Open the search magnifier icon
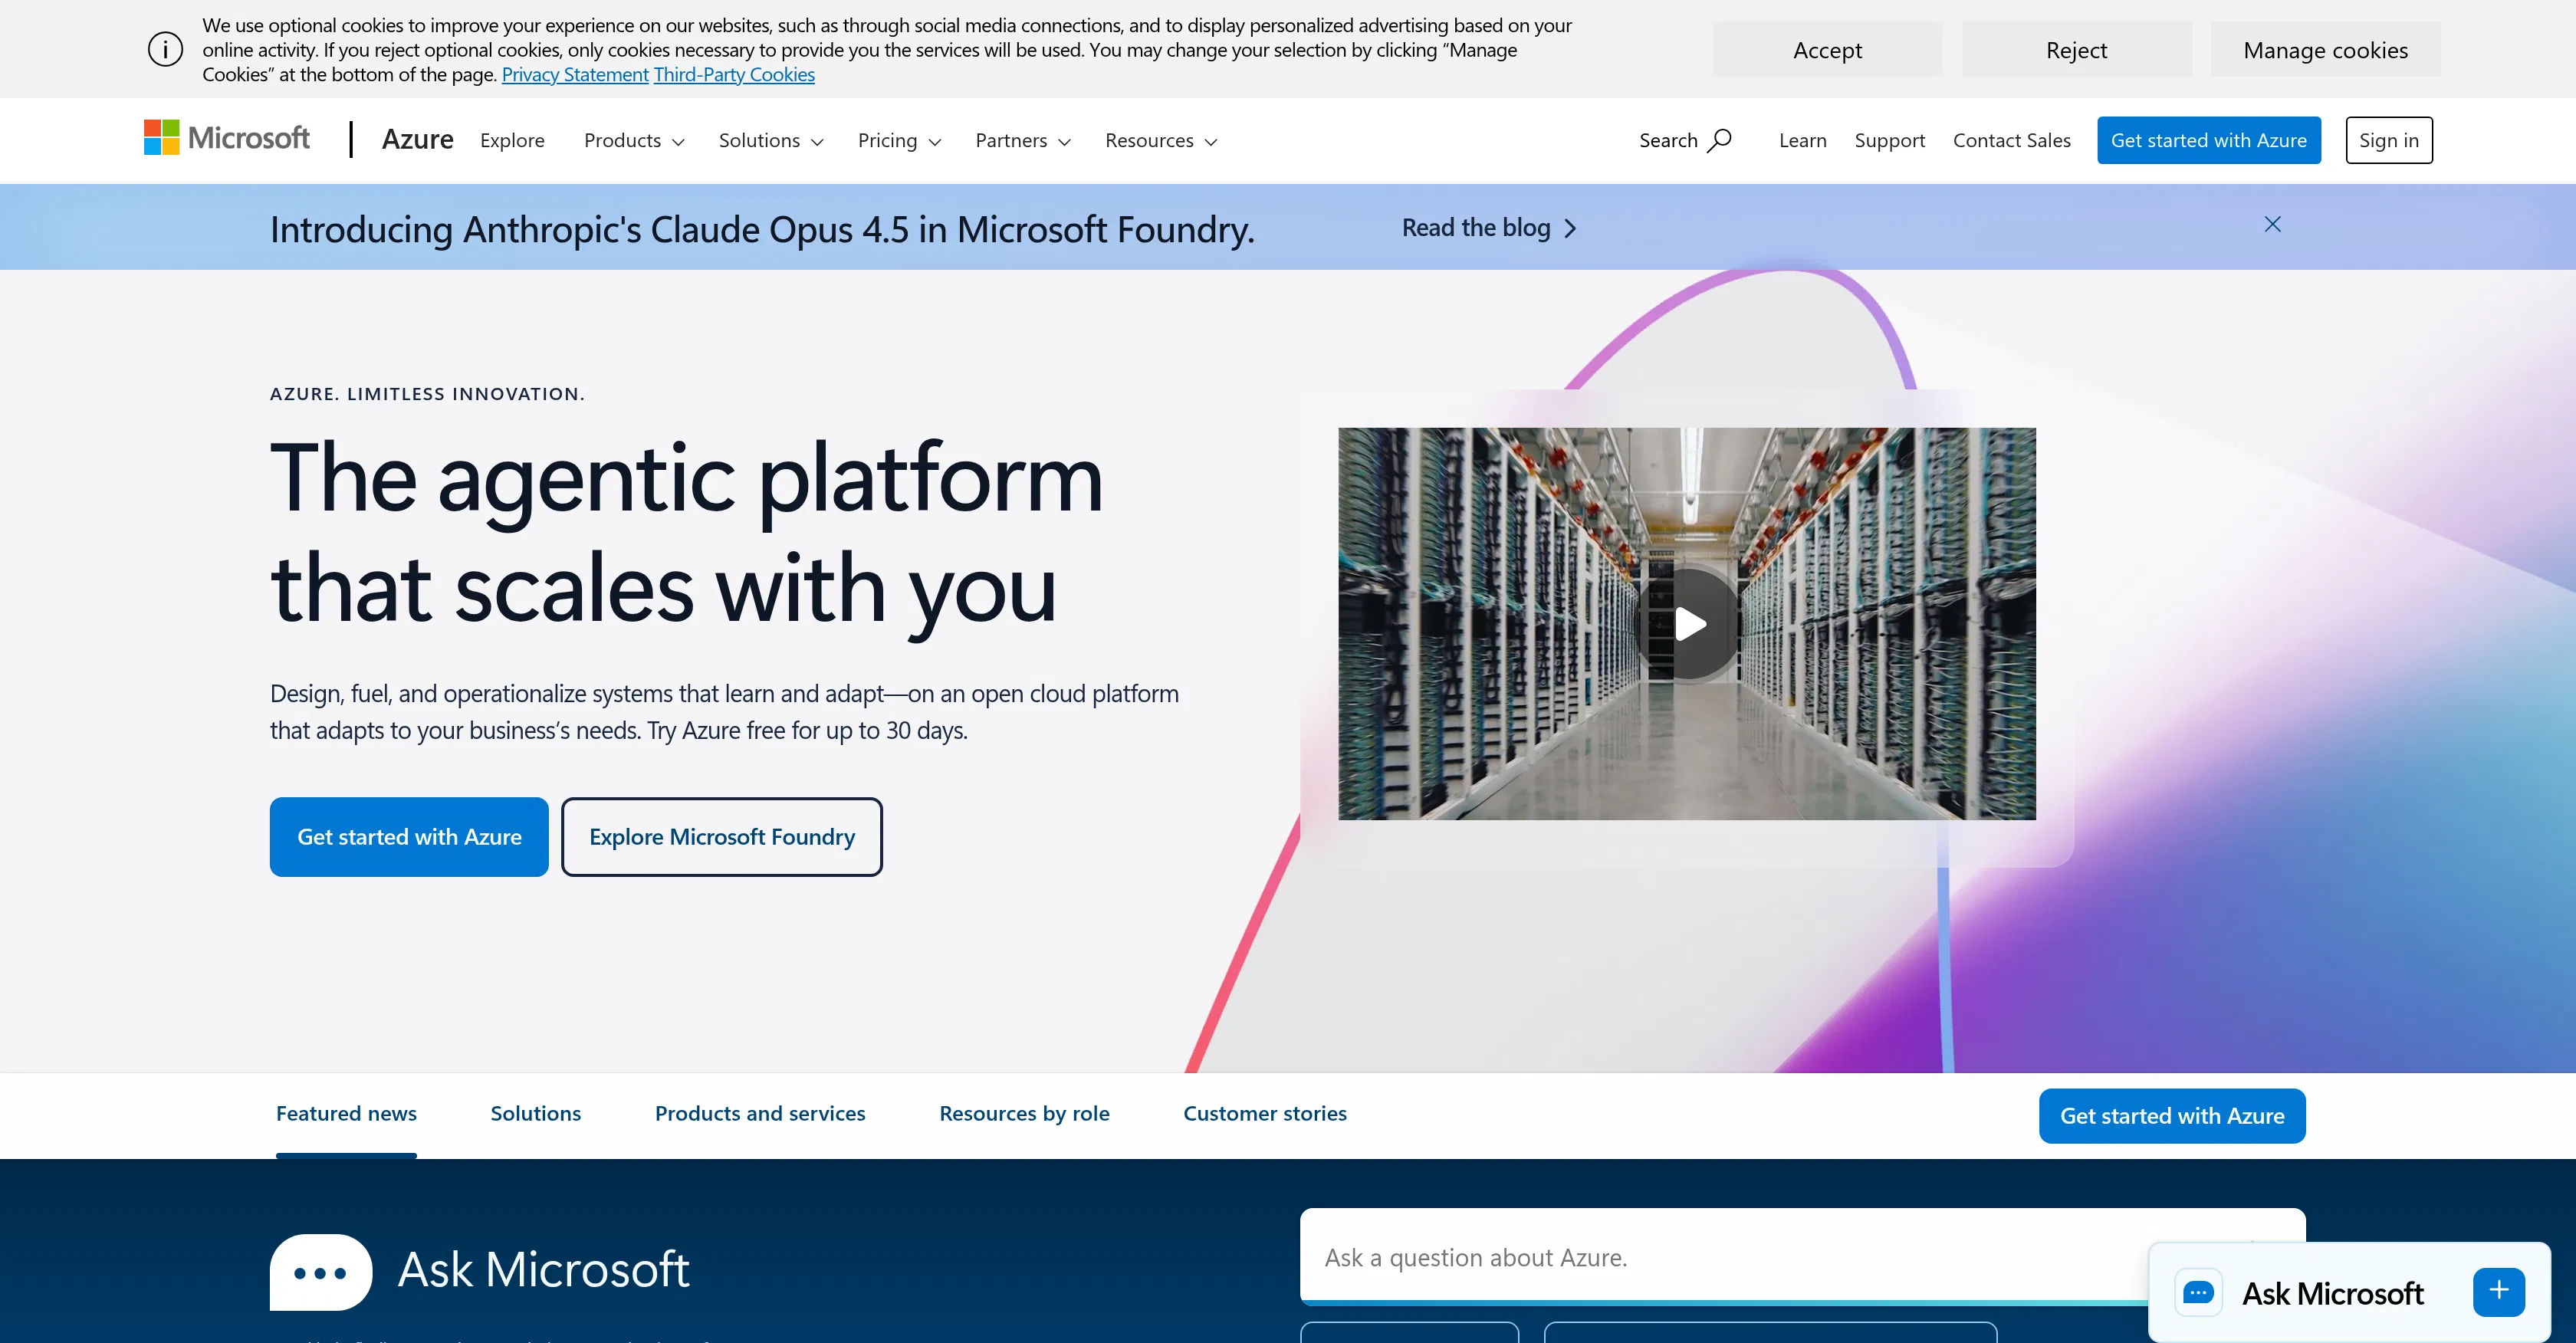 [1722, 140]
